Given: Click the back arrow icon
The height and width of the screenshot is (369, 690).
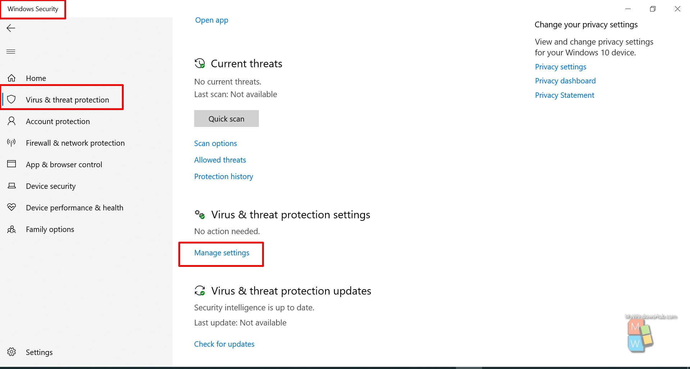Looking at the screenshot, I should click(11, 28).
